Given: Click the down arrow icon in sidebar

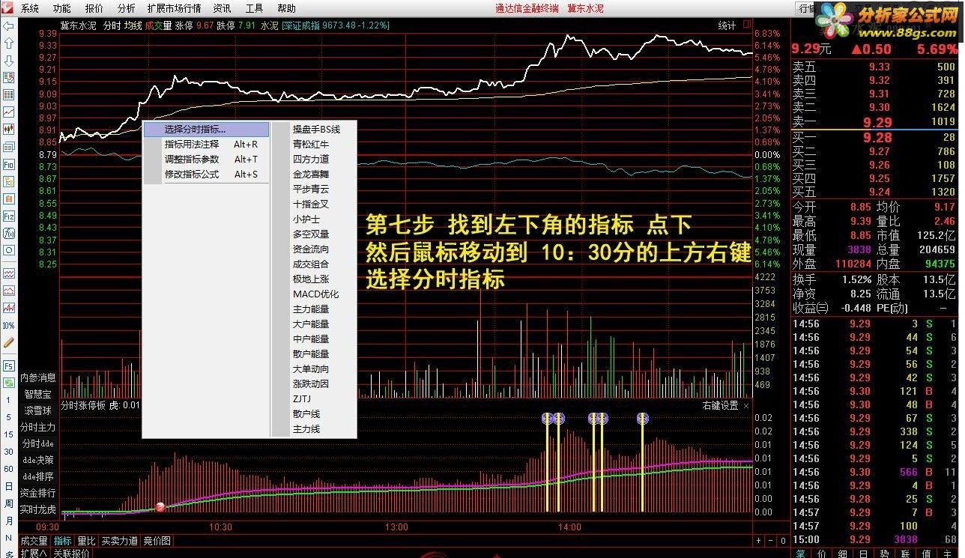Looking at the screenshot, I should point(8,61).
